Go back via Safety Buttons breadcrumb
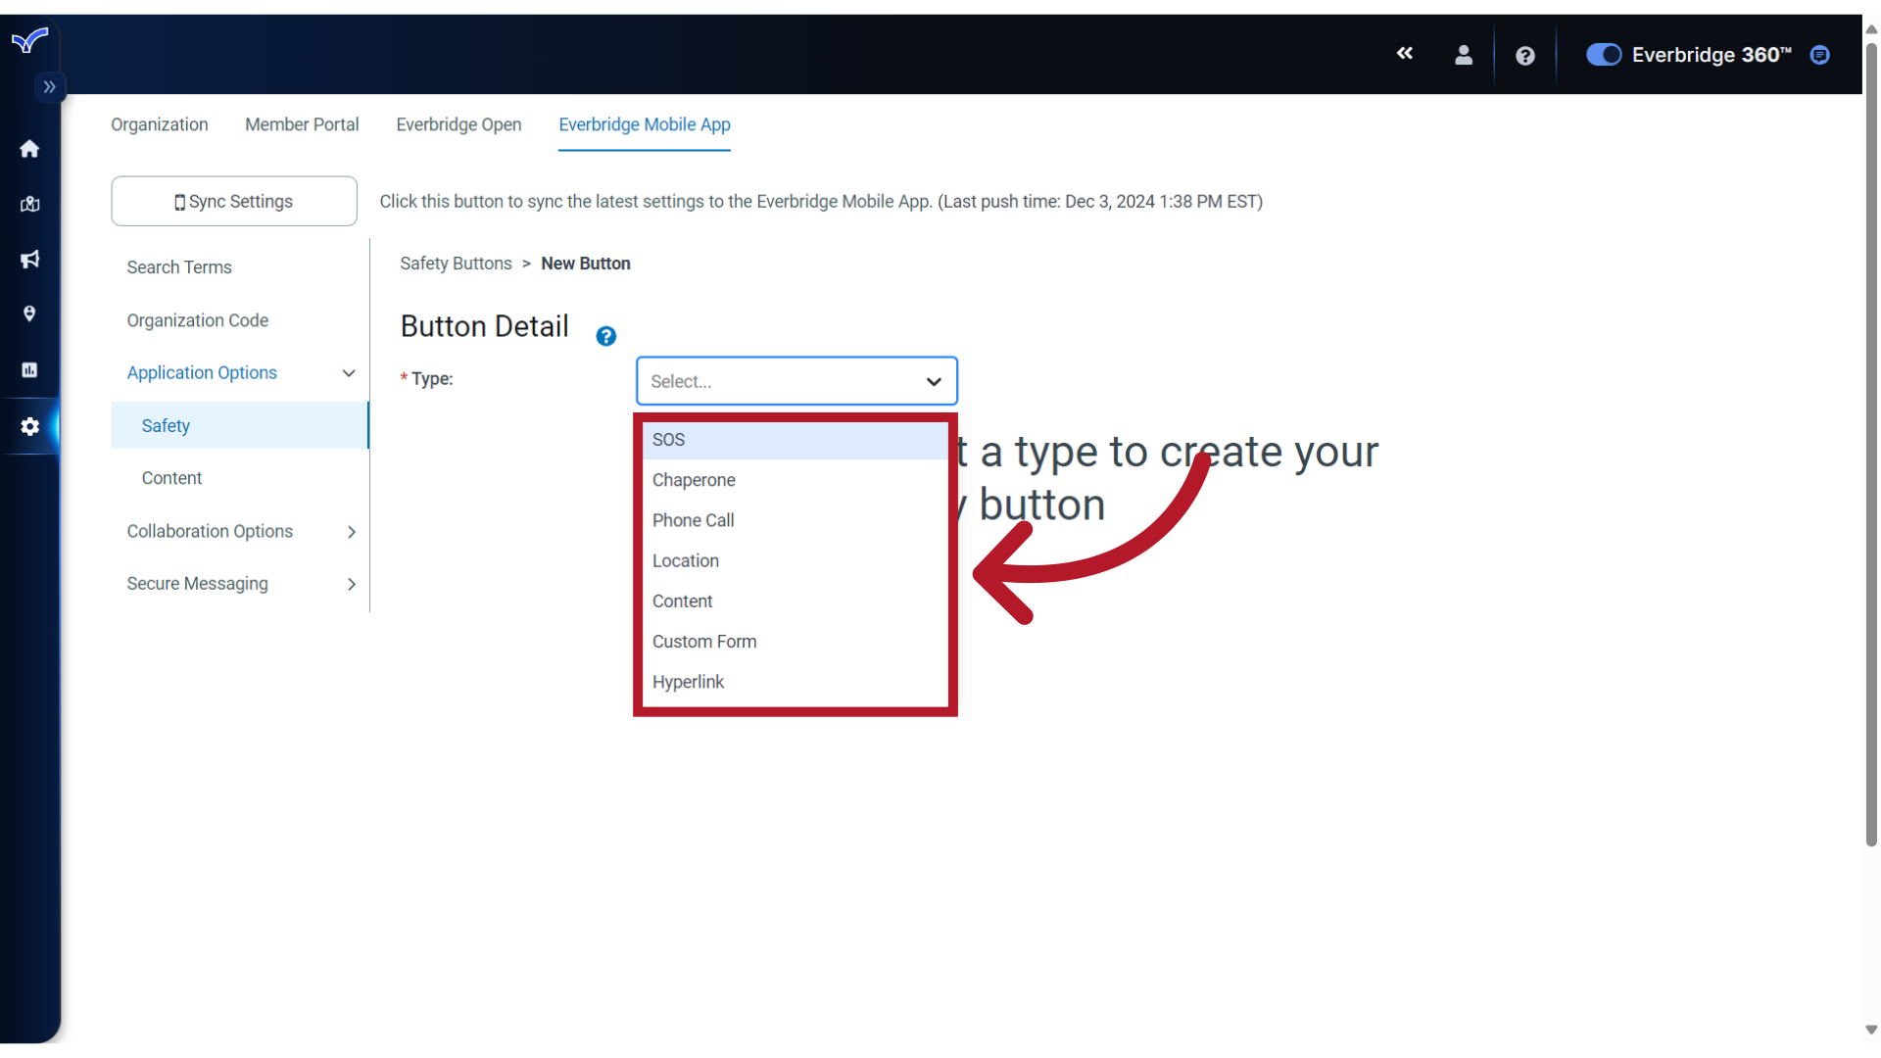Viewport: 1881px width, 1058px height. point(456,264)
